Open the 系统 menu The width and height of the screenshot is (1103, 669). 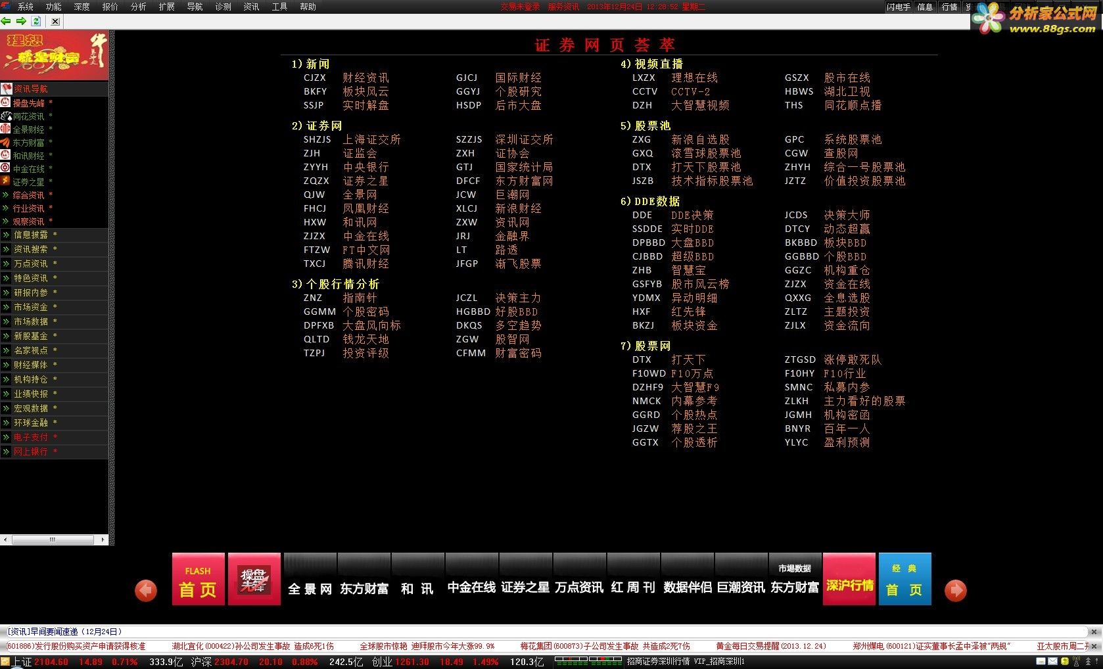coord(26,7)
